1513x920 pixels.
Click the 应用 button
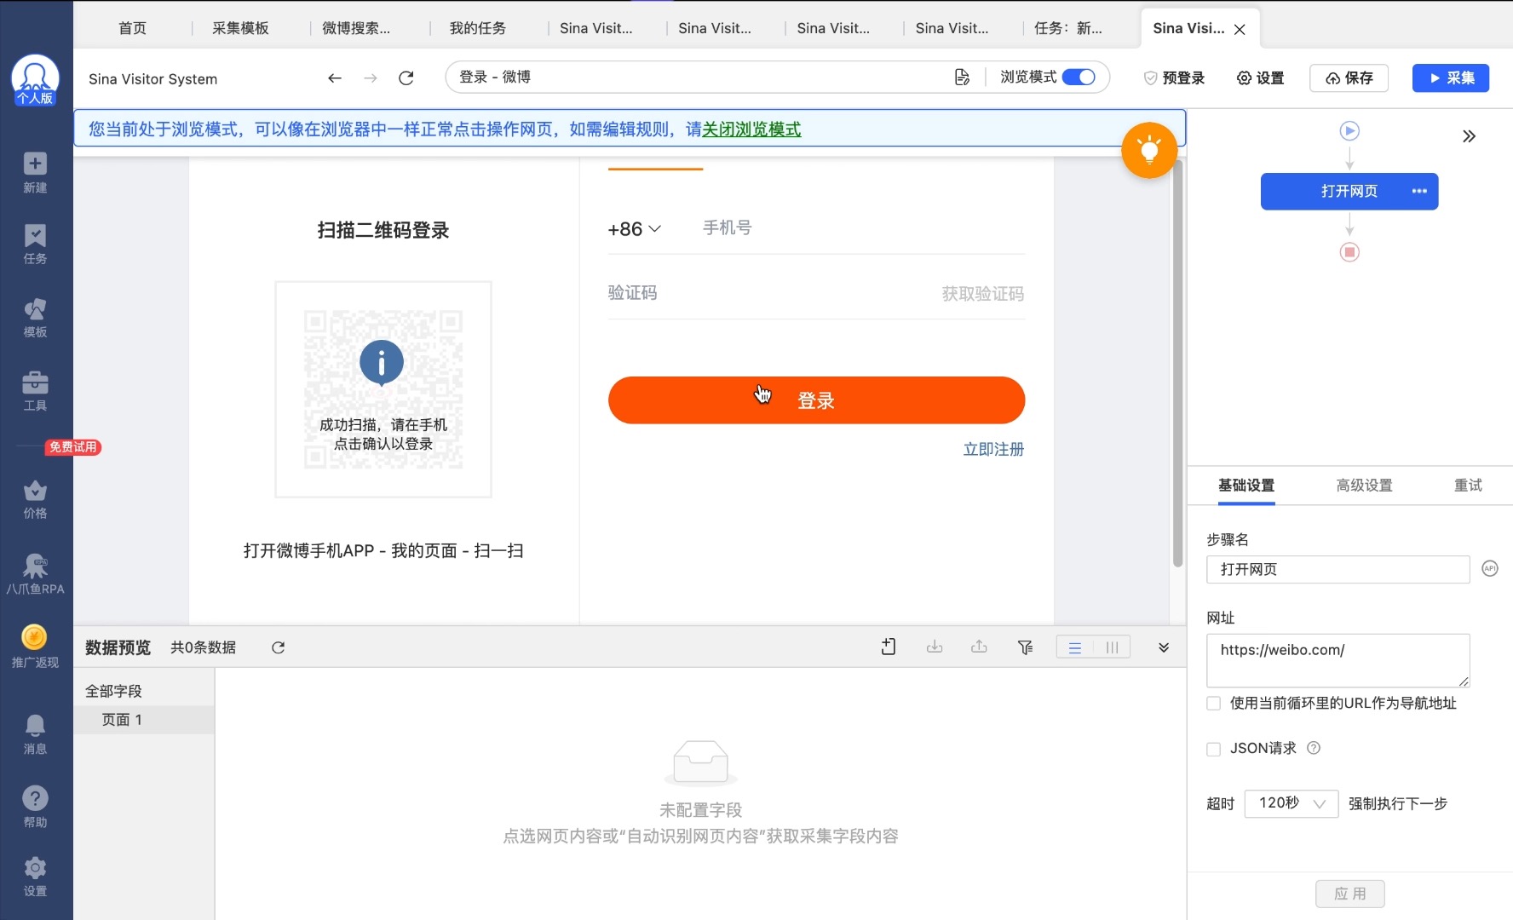pyautogui.click(x=1350, y=894)
